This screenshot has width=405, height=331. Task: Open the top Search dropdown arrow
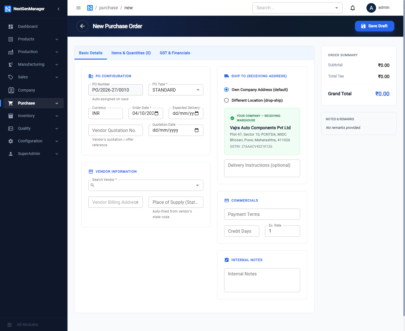coord(337,8)
